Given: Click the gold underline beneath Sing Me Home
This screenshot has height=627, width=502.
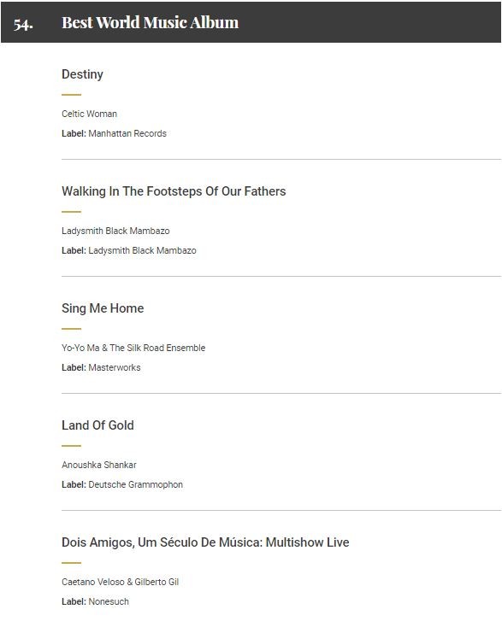Looking at the screenshot, I should (x=71, y=329).
